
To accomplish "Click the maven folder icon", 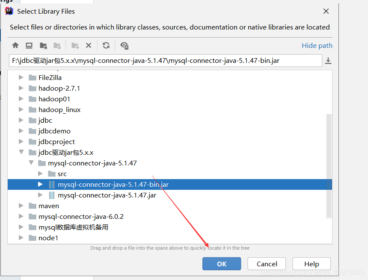I will 33,206.
